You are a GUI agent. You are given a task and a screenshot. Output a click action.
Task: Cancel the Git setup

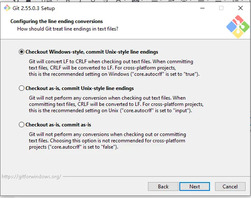click(x=230, y=186)
